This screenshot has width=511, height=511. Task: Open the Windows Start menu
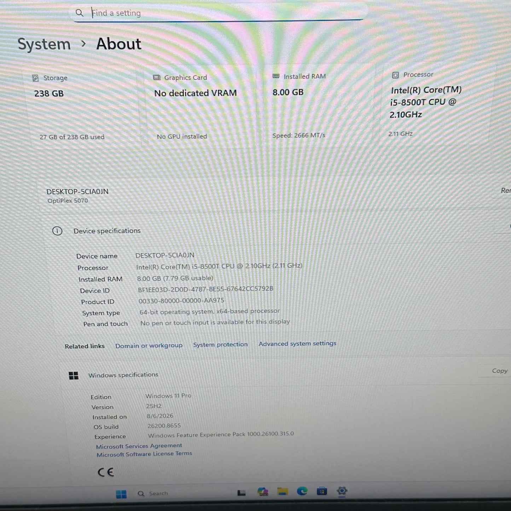[121, 494]
